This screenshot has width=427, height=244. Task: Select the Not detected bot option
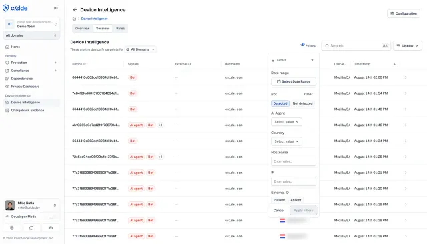[302, 103]
